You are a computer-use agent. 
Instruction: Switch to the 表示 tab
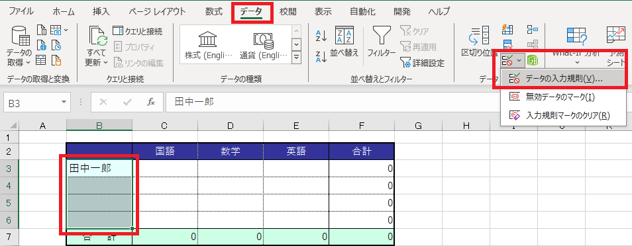coord(323,11)
